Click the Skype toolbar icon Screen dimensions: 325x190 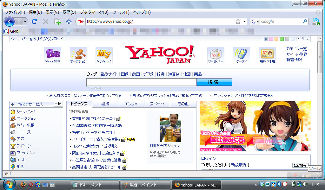pos(316,22)
